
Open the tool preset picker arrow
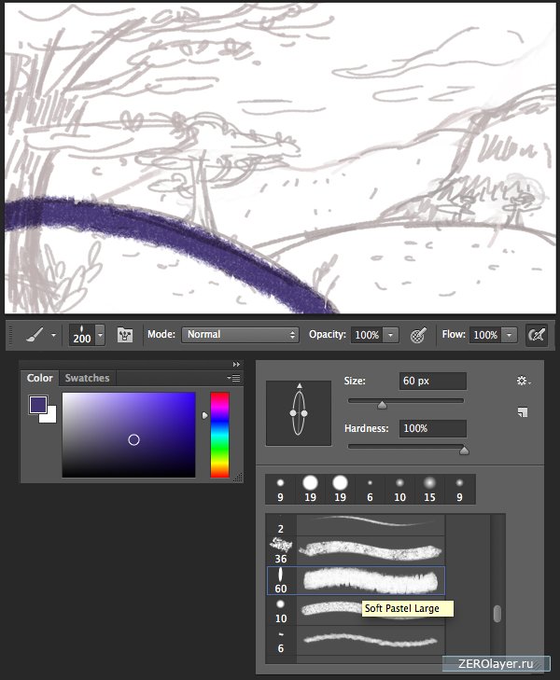coord(53,335)
